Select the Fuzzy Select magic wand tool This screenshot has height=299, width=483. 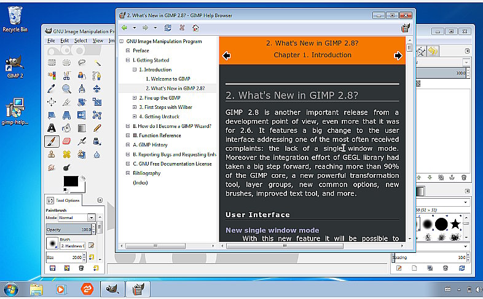click(96, 63)
